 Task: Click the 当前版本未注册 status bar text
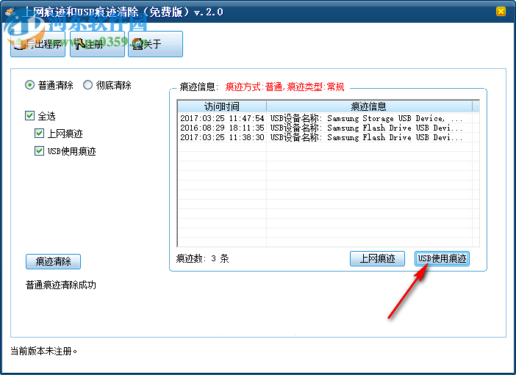(x=44, y=352)
